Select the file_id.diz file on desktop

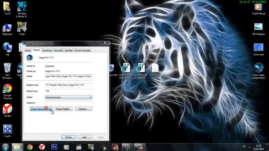point(155,70)
